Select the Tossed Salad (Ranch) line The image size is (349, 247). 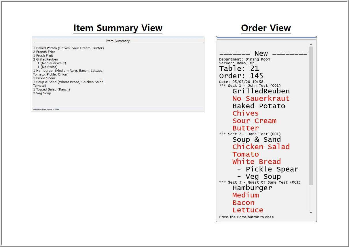pos(52,89)
